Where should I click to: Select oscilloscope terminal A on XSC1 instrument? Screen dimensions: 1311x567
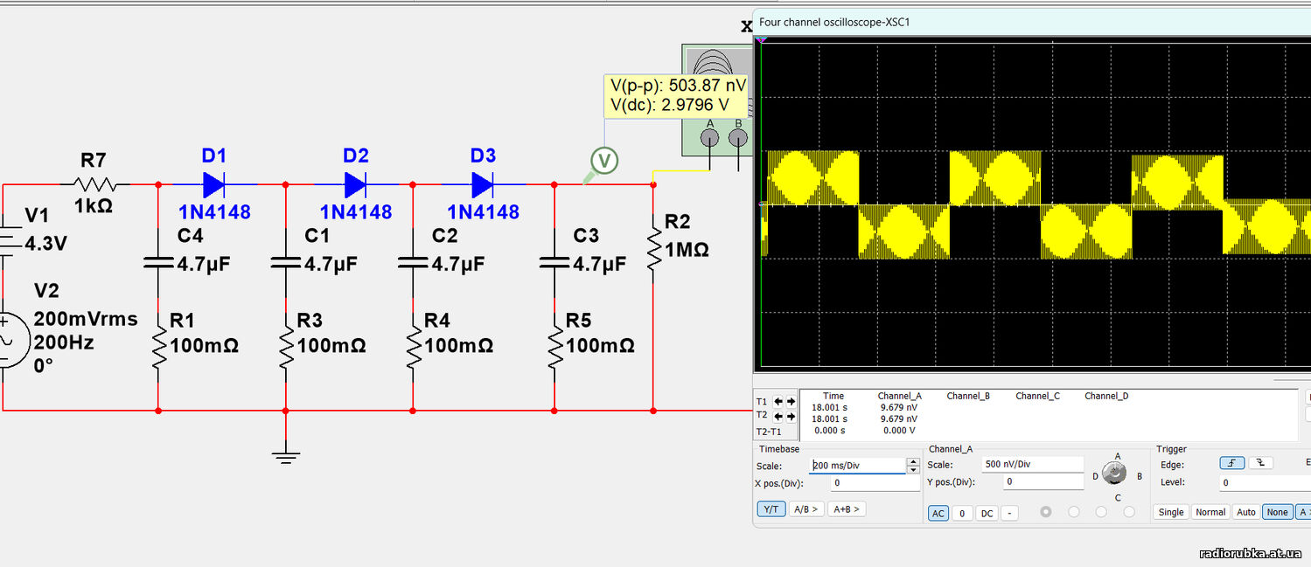point(711,137)
